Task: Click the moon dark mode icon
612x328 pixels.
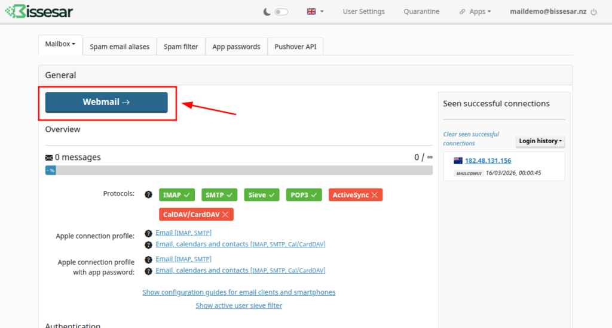Action: click(x=267, y=11)
